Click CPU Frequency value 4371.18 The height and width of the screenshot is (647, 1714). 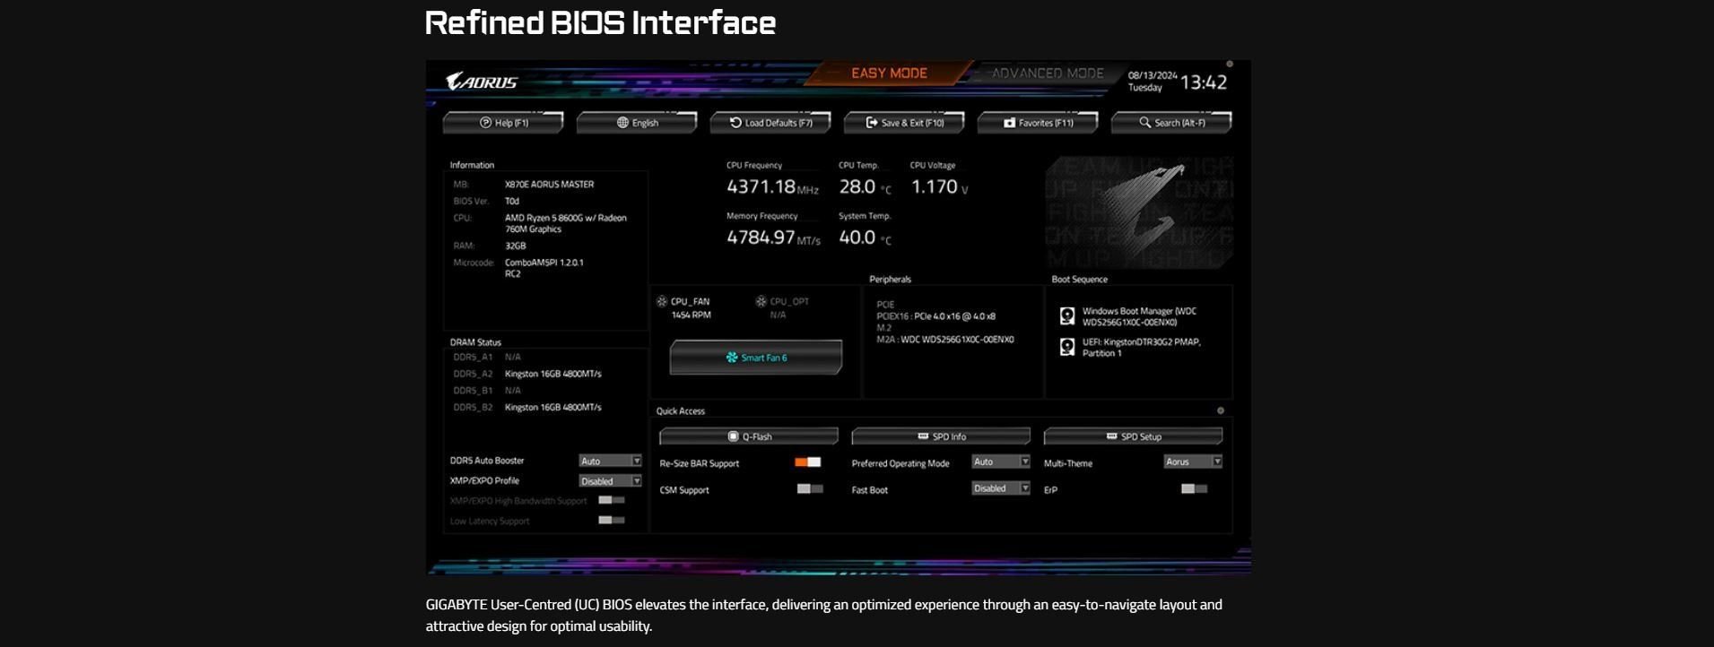[x=761, y=186]
